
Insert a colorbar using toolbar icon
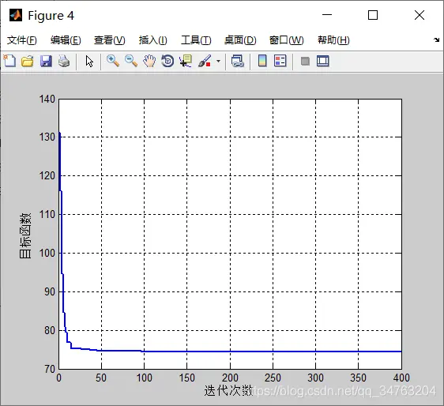(262, 61)
